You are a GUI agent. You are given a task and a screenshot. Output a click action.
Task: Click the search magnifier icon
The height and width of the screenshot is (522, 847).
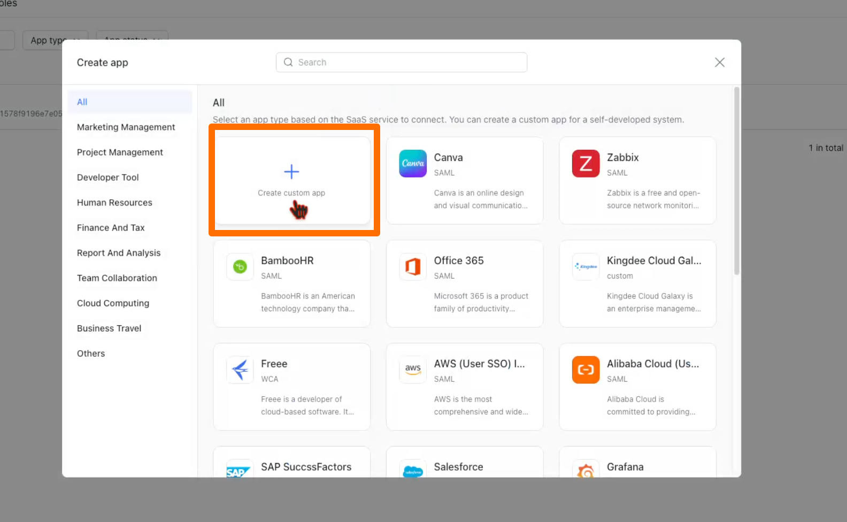pos(288,62)
